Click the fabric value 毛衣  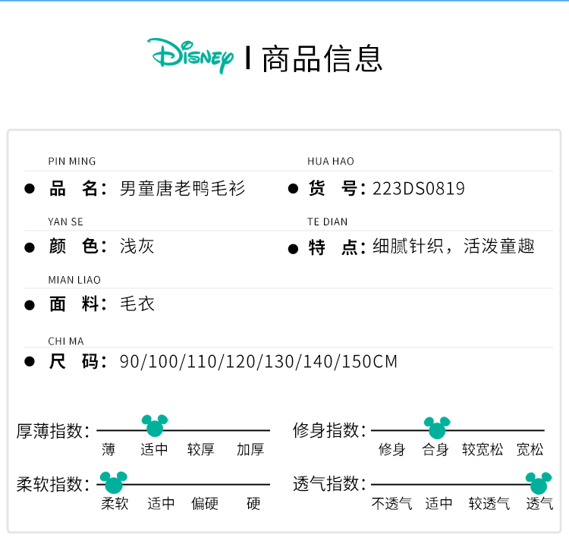pos(137,303)
